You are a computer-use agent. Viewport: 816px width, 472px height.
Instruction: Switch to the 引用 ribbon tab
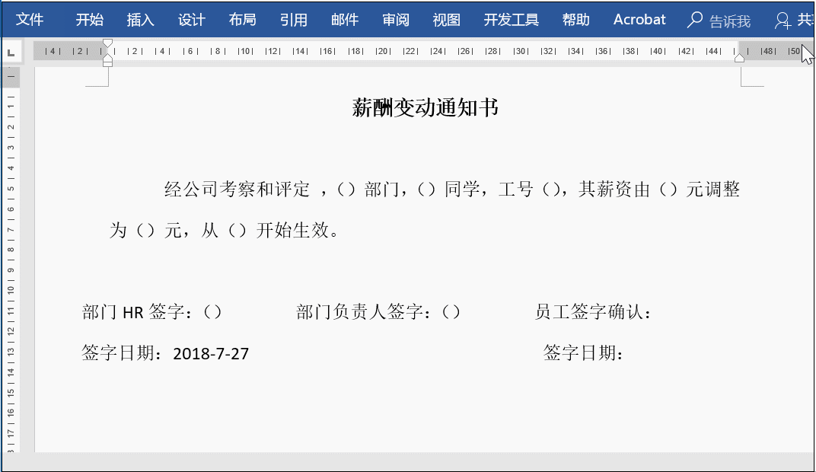click(x=293, y=19)
